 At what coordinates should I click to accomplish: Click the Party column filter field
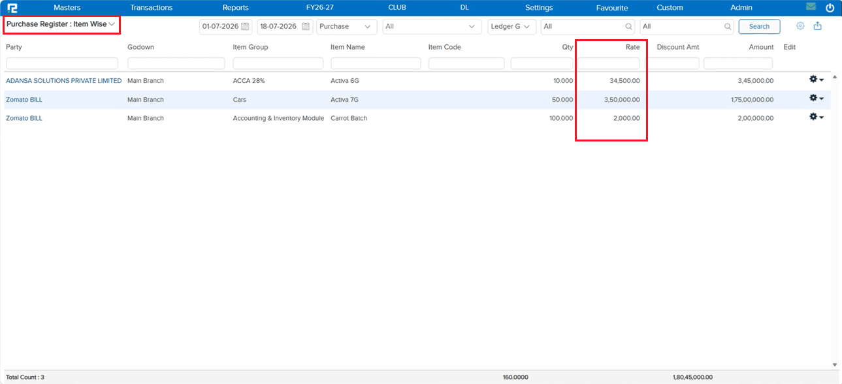[62, 63]
